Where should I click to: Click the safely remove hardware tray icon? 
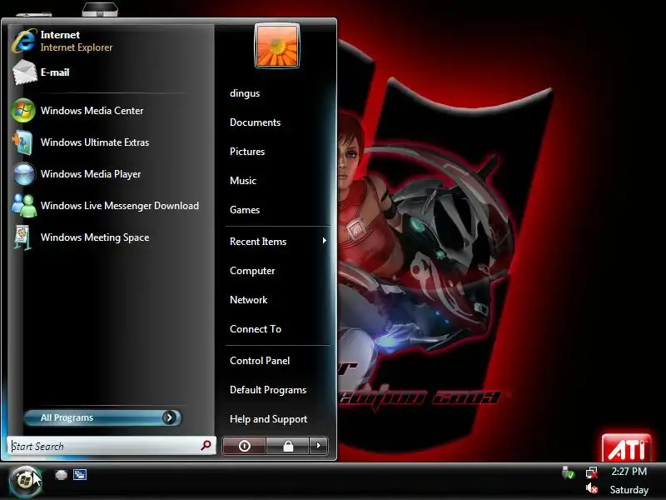coord(568,472)
